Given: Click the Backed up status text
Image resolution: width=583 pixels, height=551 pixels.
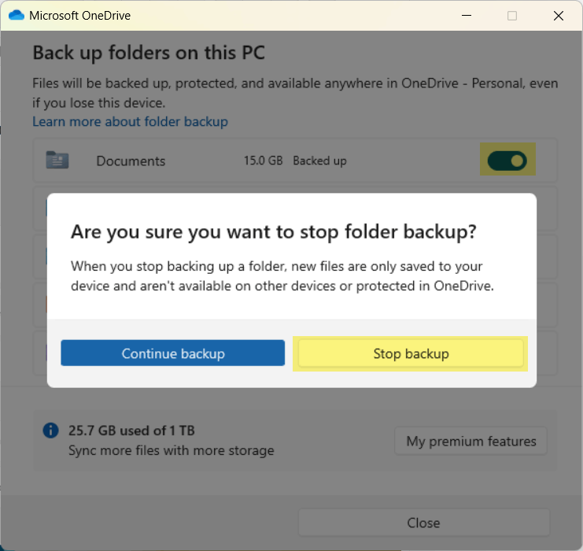Looking at the screenshot, I should point(319,161).
